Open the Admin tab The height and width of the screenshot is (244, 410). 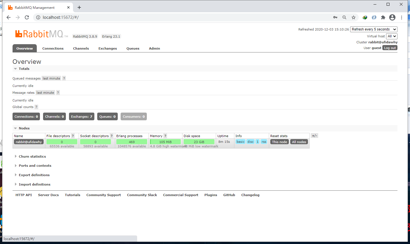[154, 48]
